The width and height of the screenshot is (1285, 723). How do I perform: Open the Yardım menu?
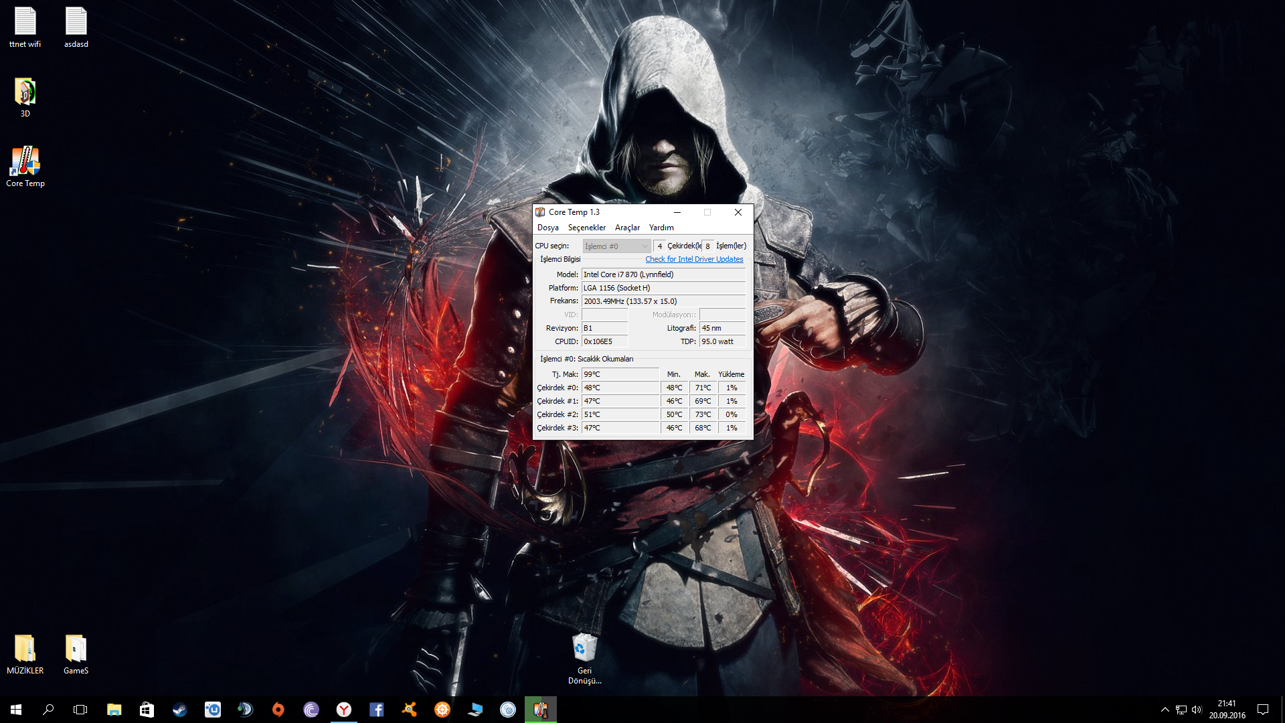point(661,228)
